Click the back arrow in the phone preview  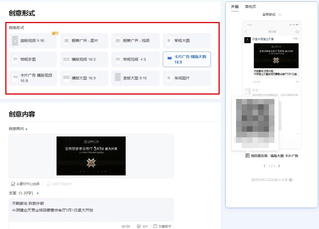[x=246, y=32]
